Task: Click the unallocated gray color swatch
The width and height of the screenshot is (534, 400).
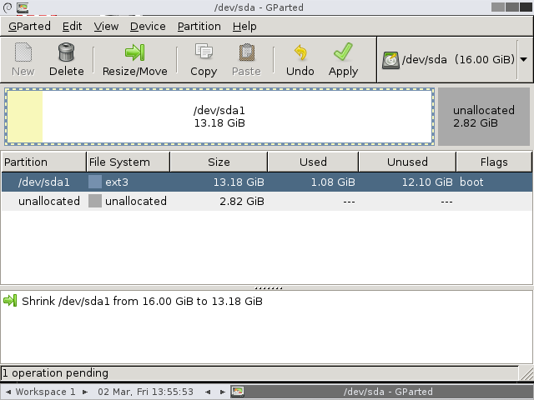Action: [95, 201]
